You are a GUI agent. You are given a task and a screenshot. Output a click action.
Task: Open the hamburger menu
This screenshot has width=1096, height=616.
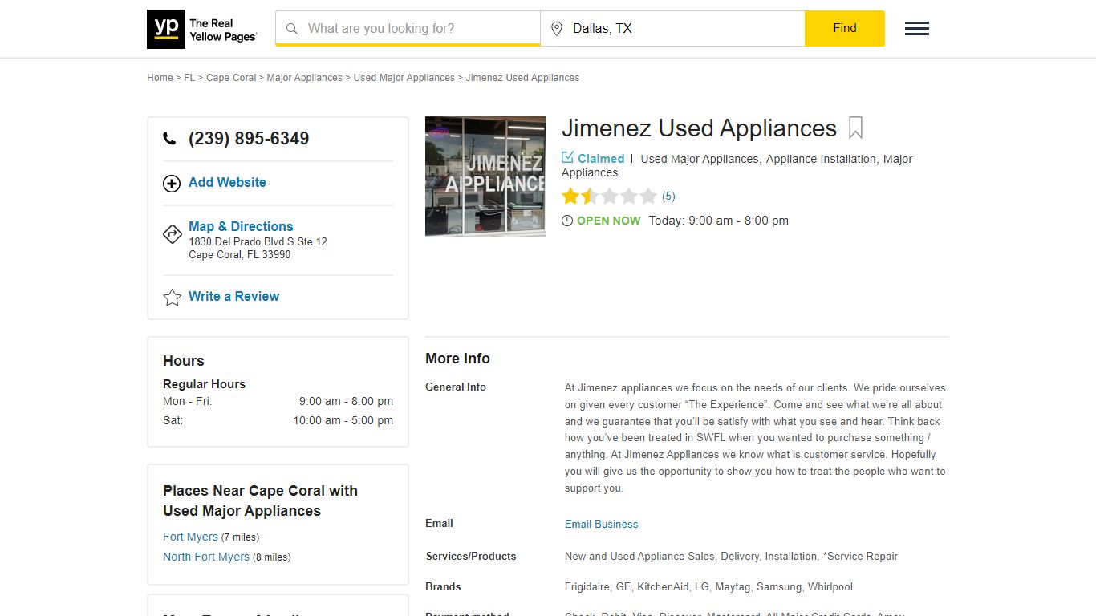tap(917, 29)
